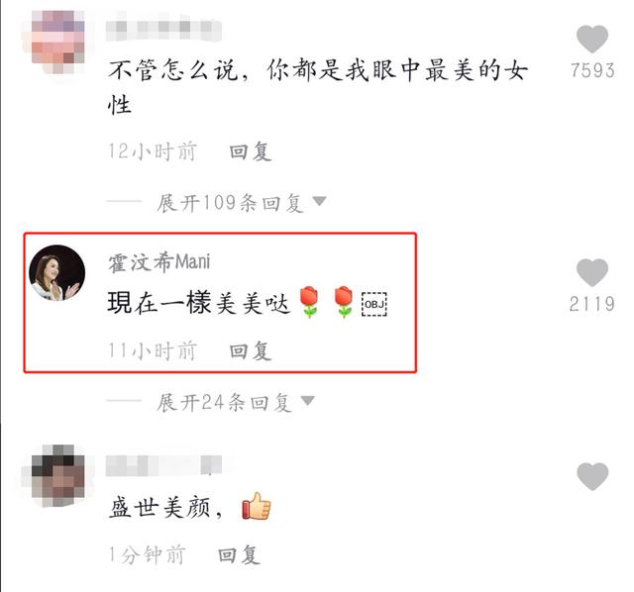Screen dimensions: 634x592
Task: Expand the 24 replies thread
Action: coord(224,402)
